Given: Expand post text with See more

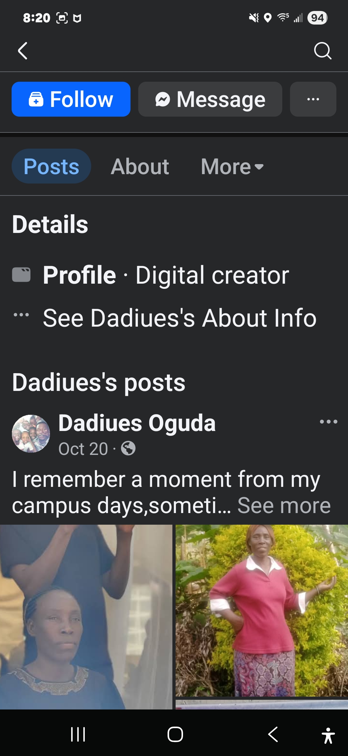Looking at the screenshot, I should point(284,505).
